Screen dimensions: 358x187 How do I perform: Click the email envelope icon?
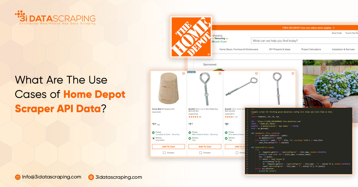tap(18, 177)
